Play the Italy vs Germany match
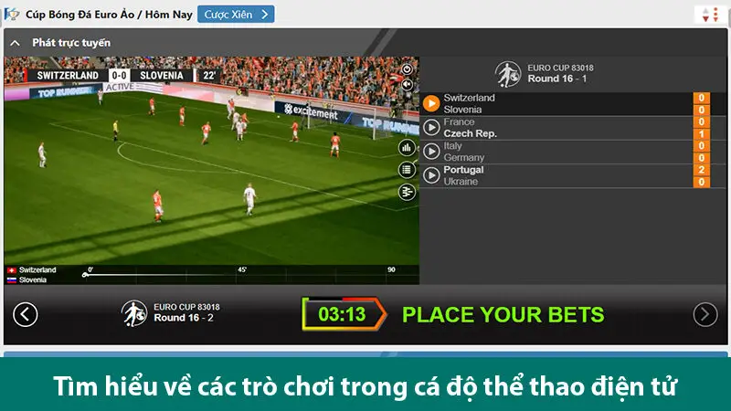 431,152
